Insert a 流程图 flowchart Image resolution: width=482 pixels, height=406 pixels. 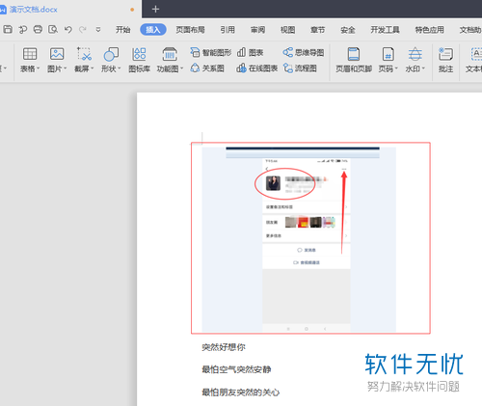point(300,68)
